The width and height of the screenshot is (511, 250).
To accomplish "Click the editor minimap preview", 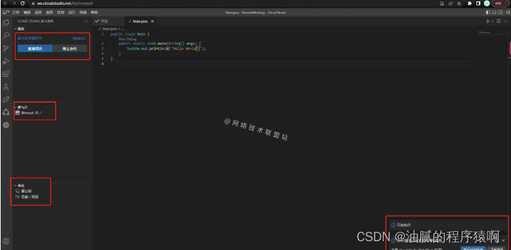I will (493, 32).
